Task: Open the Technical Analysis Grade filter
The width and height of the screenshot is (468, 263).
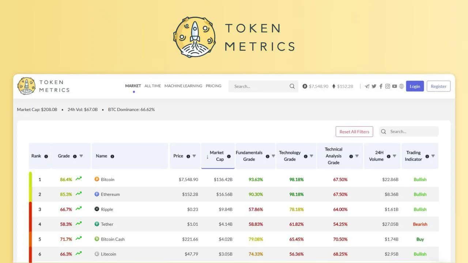Action: pyautogui.click(x=357, y=156)
